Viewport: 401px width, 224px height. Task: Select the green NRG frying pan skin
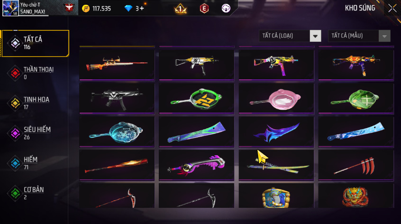pos(196,98)
